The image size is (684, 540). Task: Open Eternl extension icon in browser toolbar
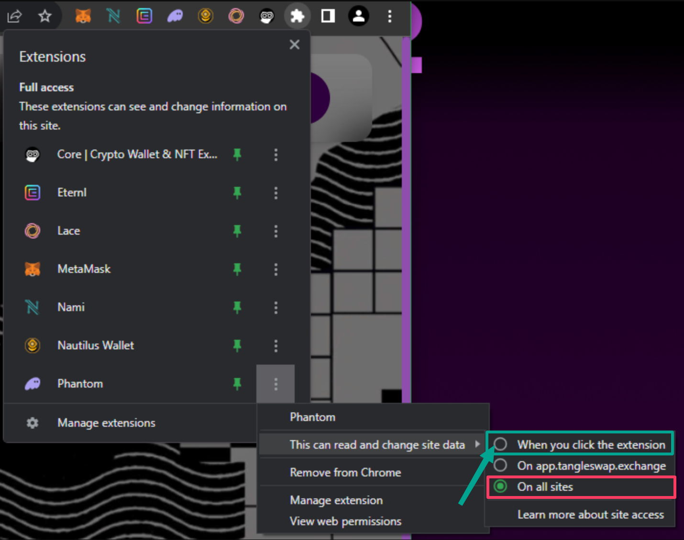tap(144, 16)
